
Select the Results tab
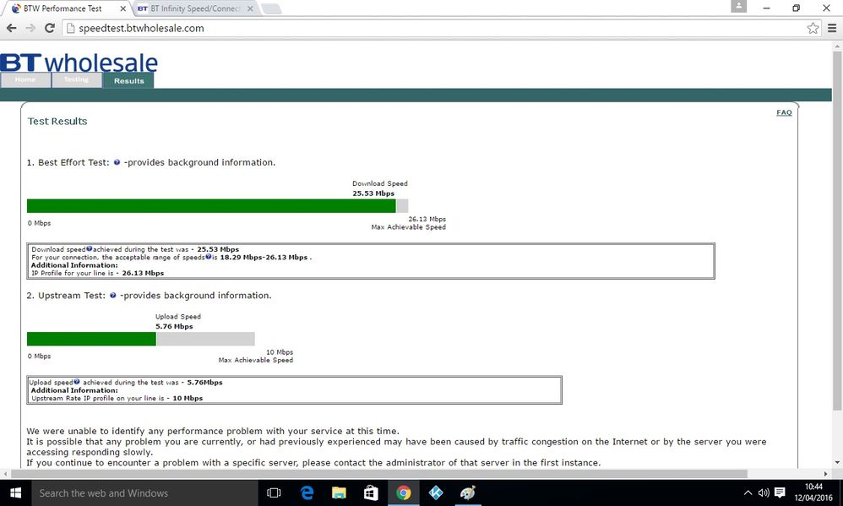tap(128, 80)
